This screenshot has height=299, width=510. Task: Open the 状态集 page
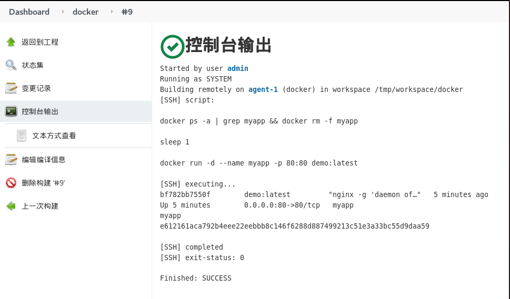click(33, 65)
